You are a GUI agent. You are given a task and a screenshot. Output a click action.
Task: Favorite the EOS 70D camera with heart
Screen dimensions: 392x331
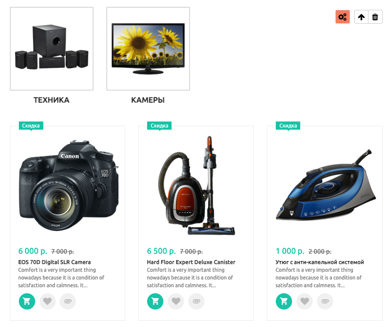tap(48, 301)
